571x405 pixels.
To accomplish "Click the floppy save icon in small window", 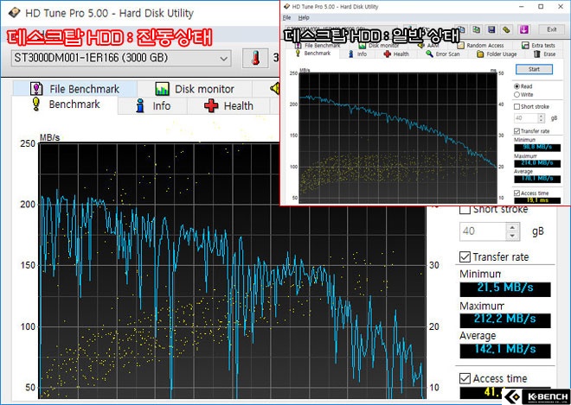I will 491,29.
